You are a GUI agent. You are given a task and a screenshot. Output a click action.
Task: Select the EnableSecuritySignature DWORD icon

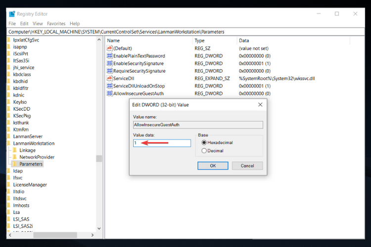(x=109, y=63)
